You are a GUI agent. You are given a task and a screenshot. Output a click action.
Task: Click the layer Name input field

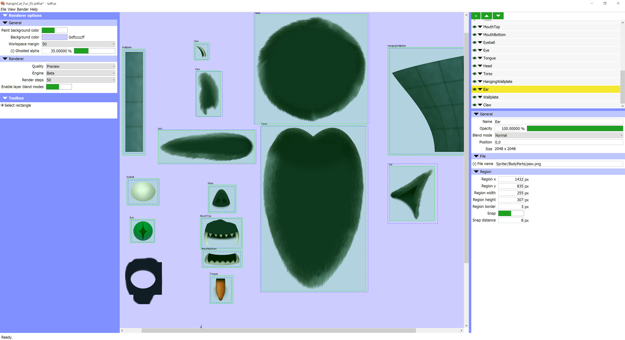coord(559,122)
